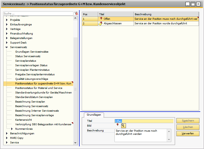Click the Titel column header
Screen dimensions: 204x149
pyautogui.click(x=116, y=14)
